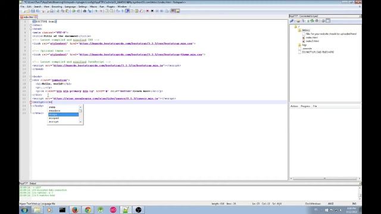
Task: Close the index.html tab with its X
Action: (36, 17)
